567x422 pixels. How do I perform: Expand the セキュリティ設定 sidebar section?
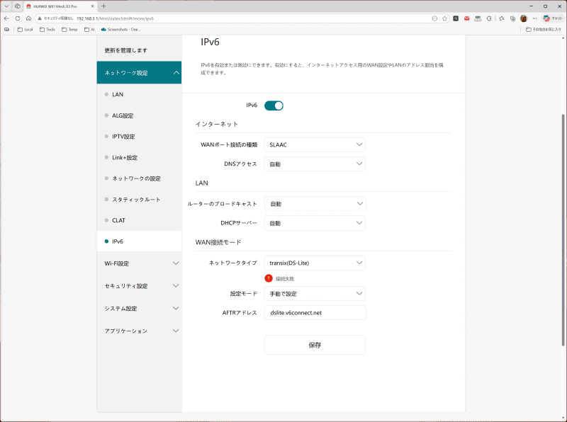pos(139,286)
